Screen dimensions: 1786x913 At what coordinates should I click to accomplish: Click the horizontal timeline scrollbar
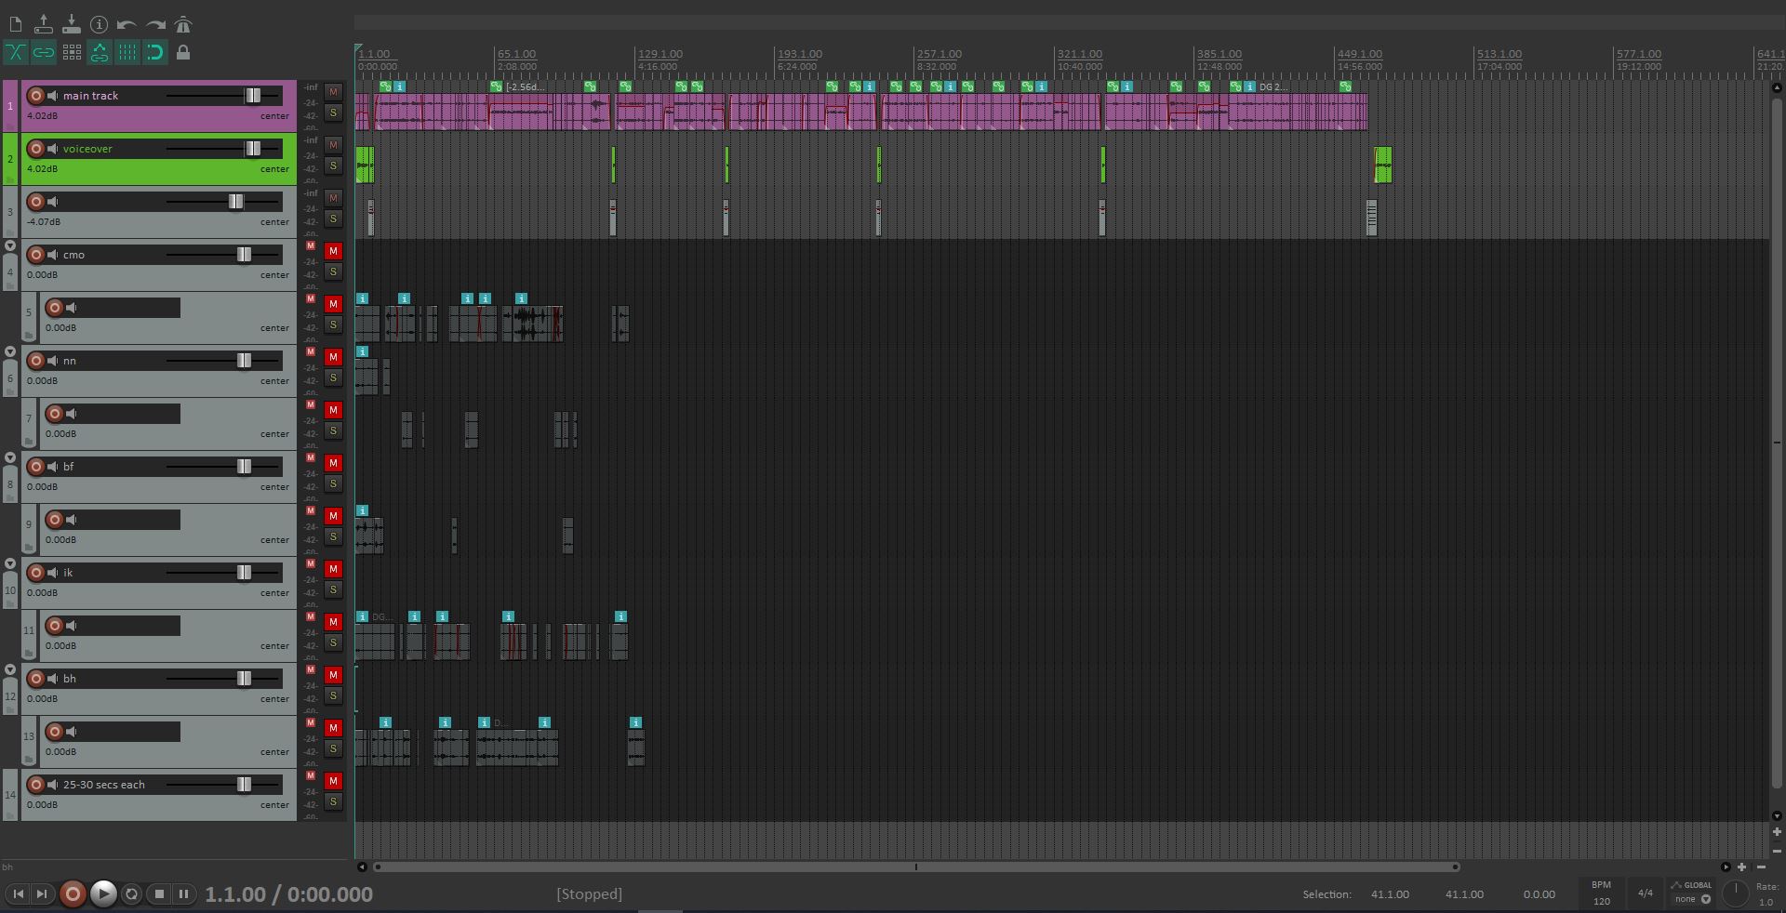[916, 867]
